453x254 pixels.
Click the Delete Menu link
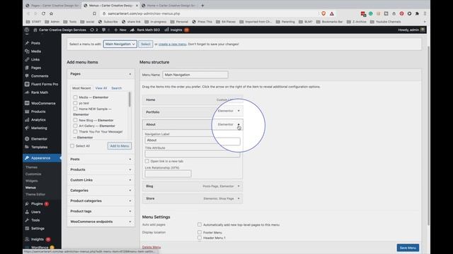pos(151,247)
